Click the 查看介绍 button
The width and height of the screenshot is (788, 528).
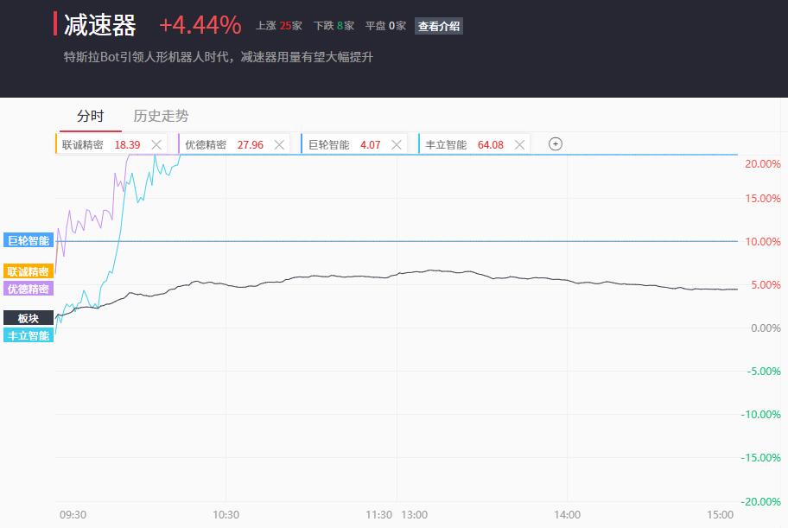pyautogui.click(x=439, y=26)
